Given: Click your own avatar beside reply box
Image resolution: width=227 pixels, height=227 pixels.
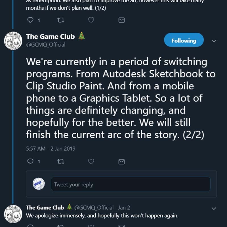Looking at the screenshot, I should click(x=39, y=184).
